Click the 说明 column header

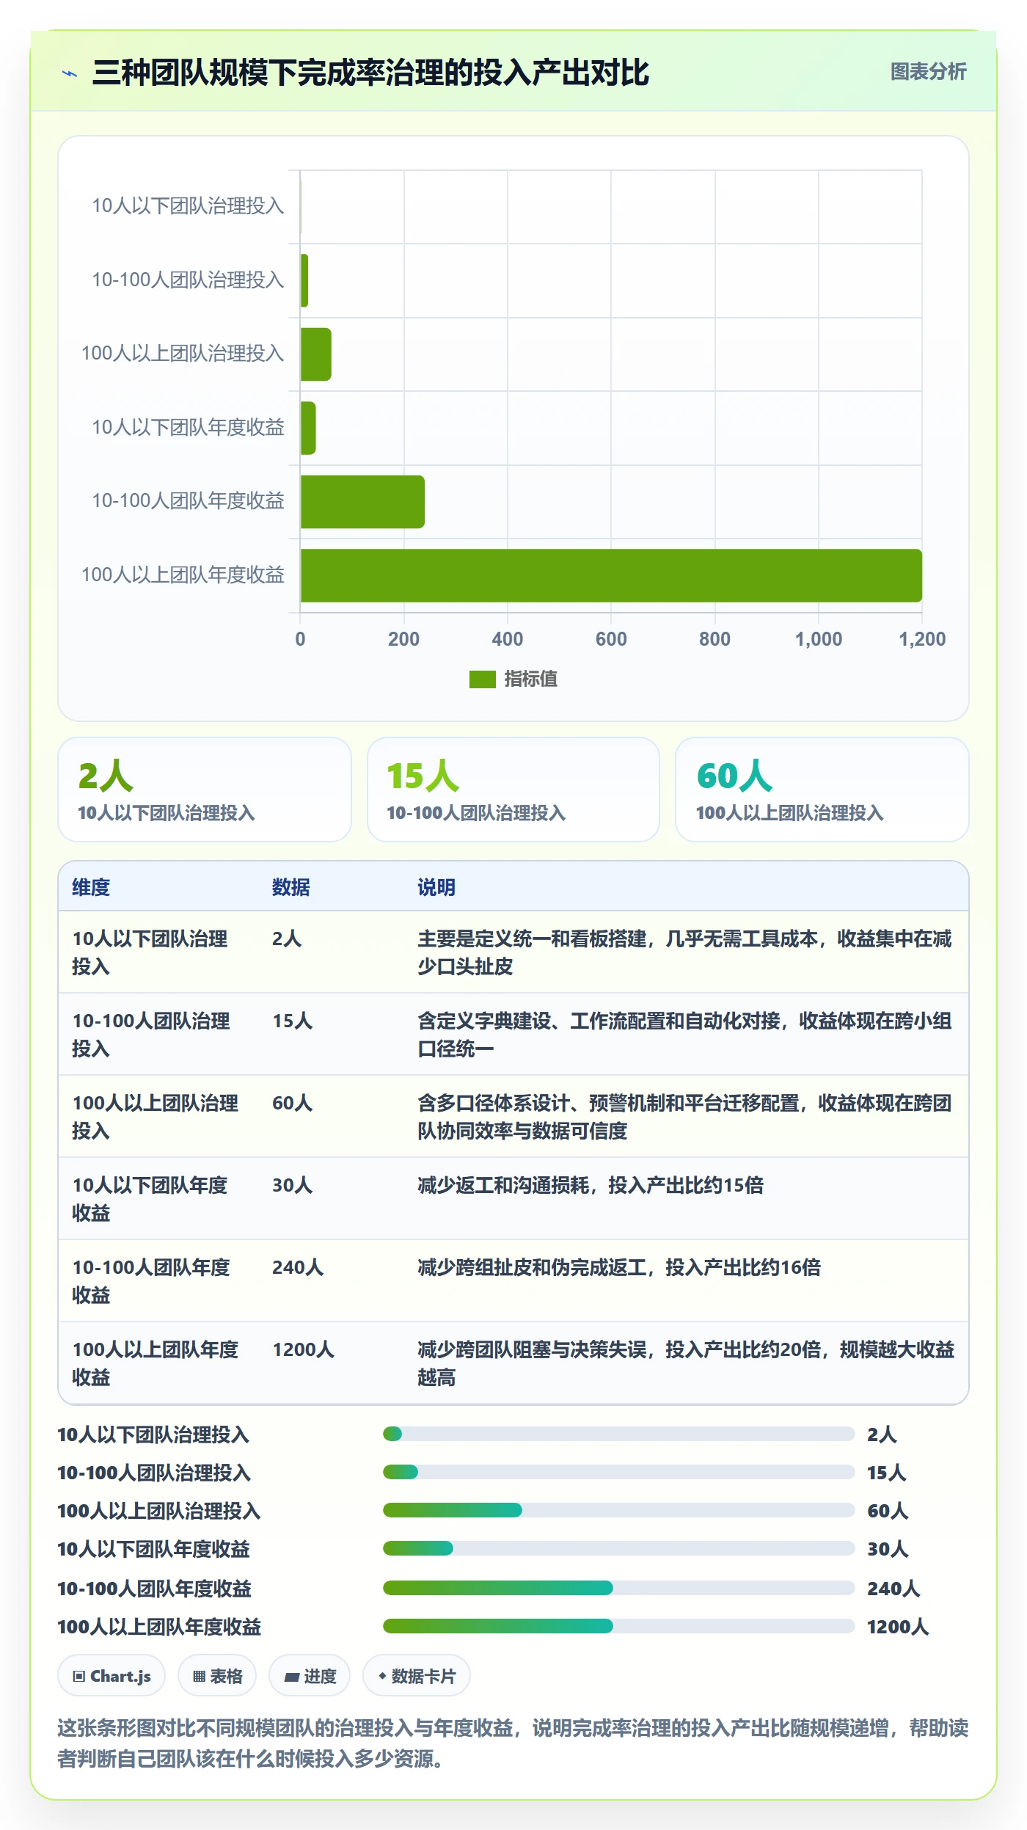436,887
